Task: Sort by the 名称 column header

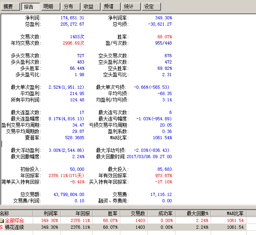Action: tap(16, 213)
